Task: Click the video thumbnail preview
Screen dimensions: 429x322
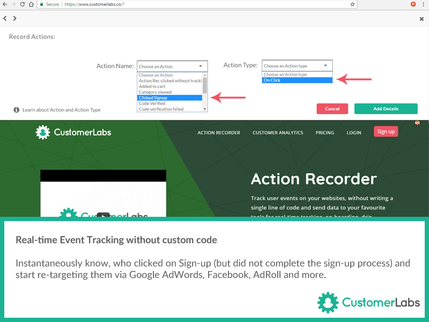Action: point(103,193)
